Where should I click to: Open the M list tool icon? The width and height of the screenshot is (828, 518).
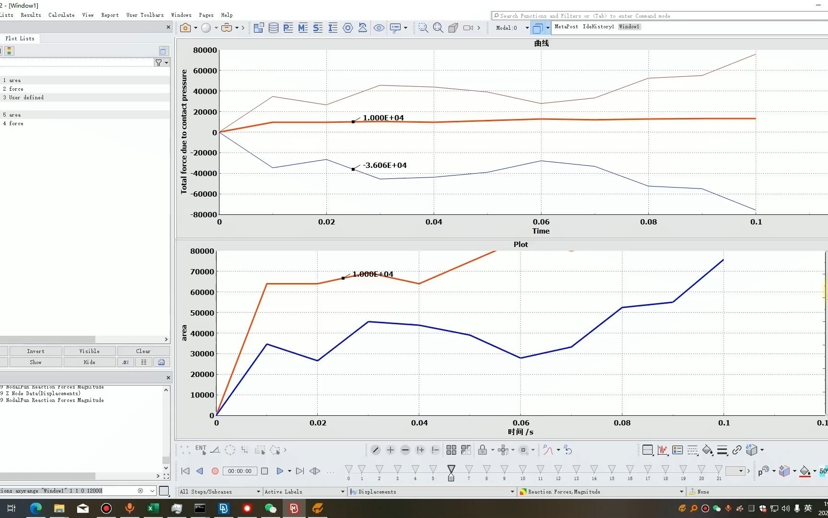point(303,28)
